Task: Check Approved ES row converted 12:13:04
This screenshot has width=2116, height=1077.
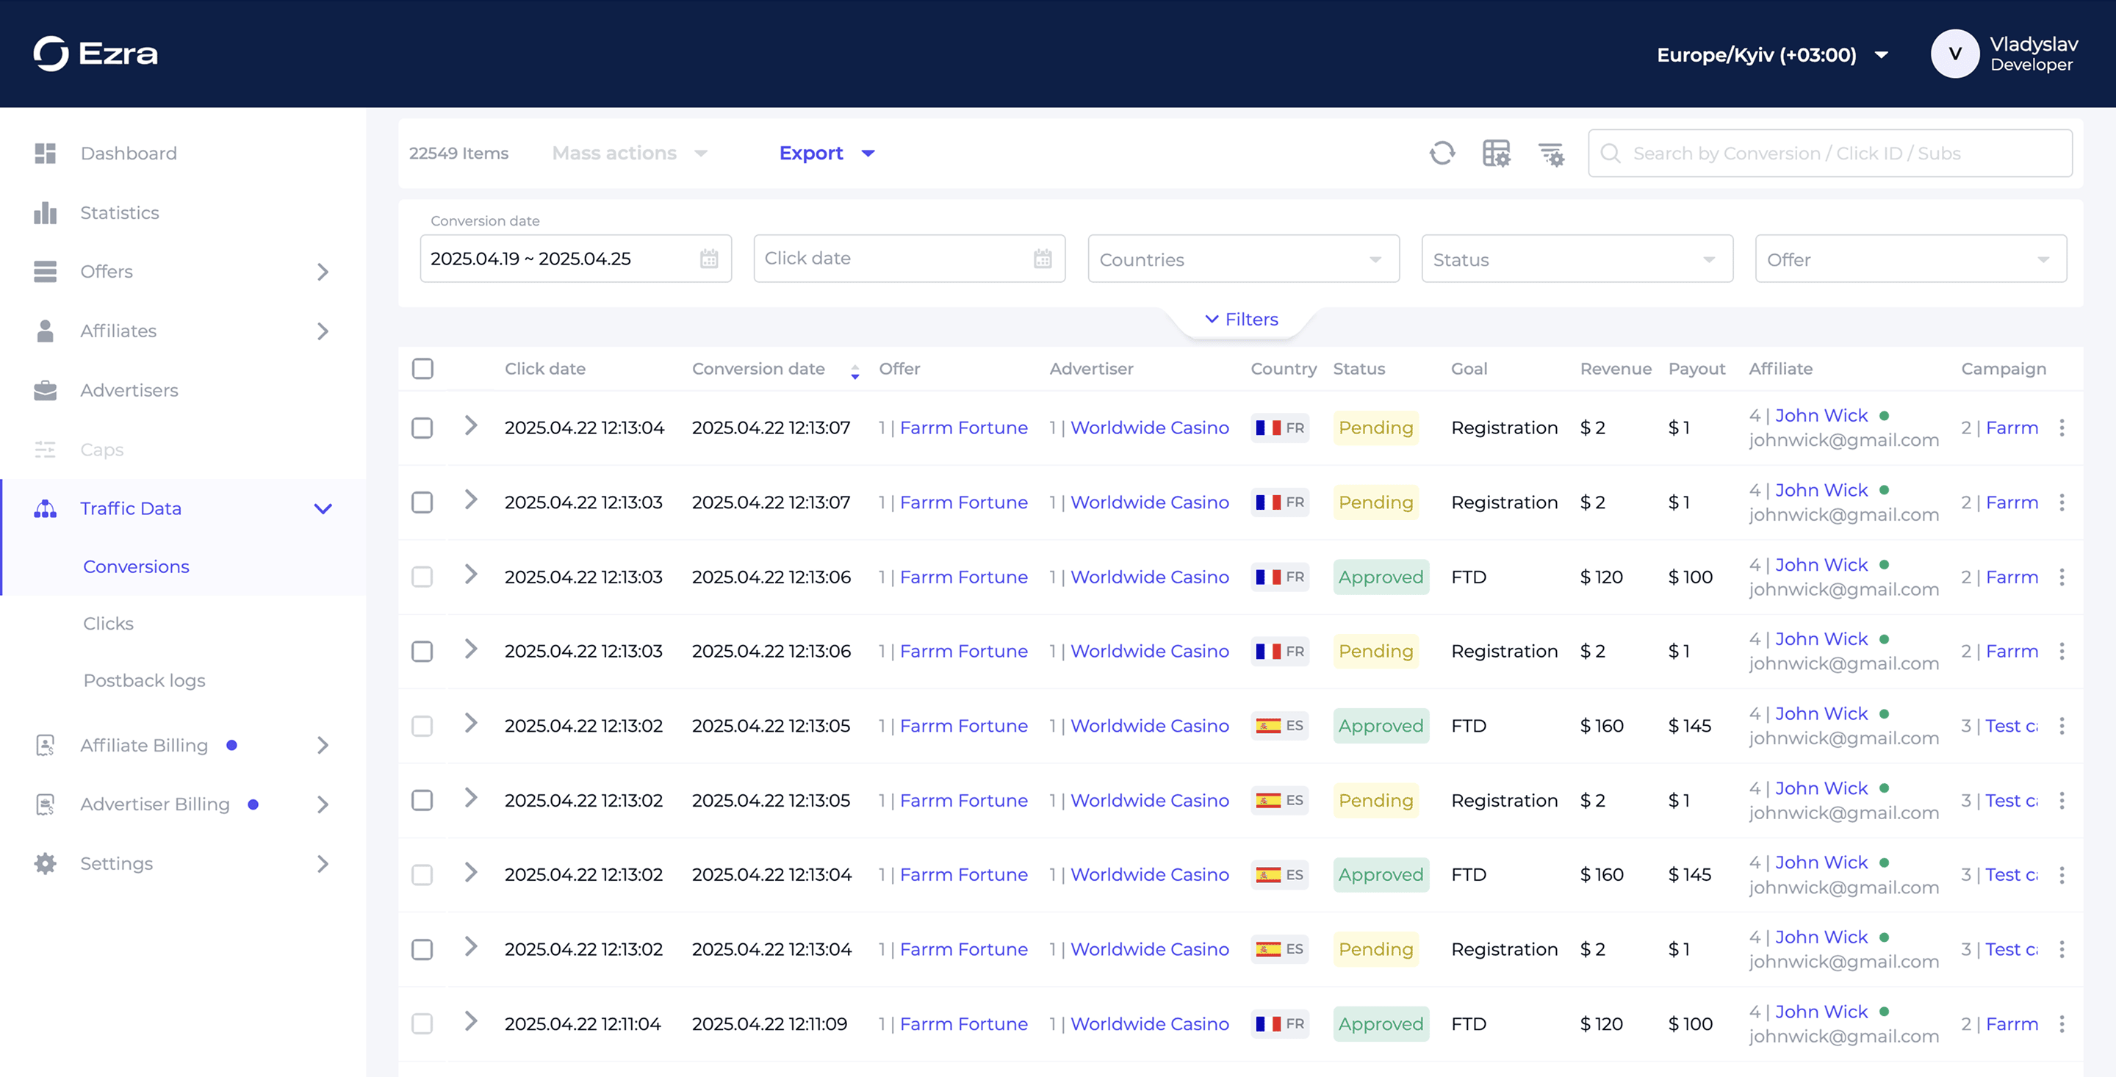Action: tap(422, 875)
